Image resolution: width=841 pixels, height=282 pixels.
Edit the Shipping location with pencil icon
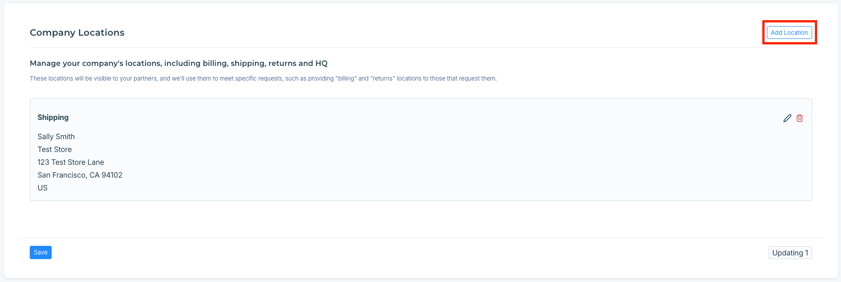tap(787, 118)
